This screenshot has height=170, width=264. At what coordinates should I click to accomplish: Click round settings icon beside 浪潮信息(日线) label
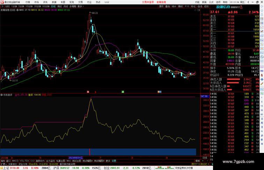[x=17, y=10]
